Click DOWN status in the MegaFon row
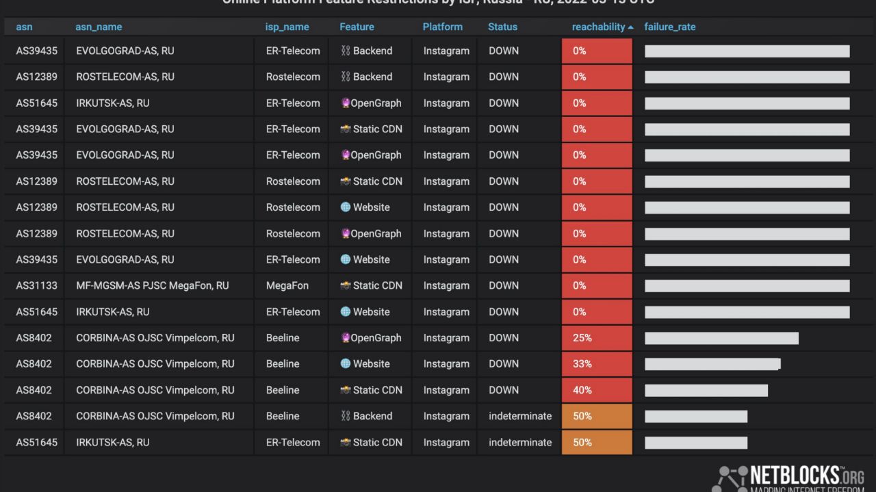Viewport: 876px width, 492px height. [504, 285]
